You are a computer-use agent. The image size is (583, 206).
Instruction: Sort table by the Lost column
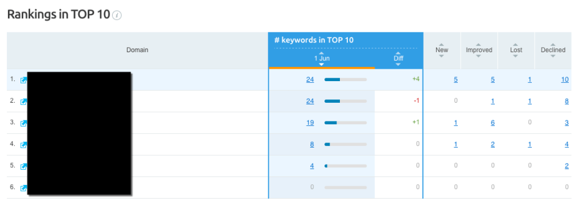coord(516,50)
